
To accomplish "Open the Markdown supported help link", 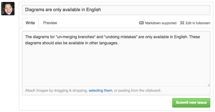I will pyautogui.click(x=161, y=23).
